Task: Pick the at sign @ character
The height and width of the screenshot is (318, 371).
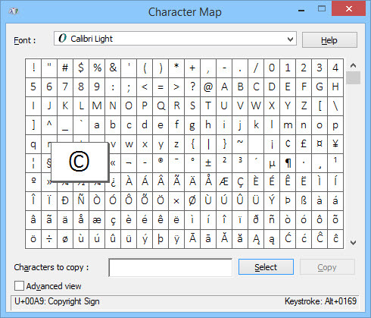Action: click(x=208, y=87)
